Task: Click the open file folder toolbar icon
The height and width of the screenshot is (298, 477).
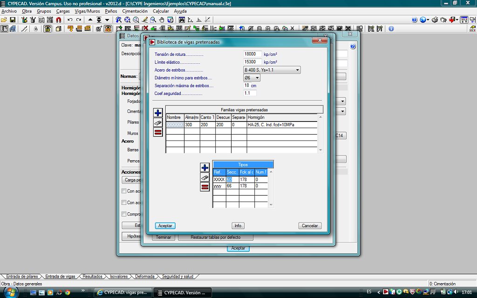Action: [4, 20]
